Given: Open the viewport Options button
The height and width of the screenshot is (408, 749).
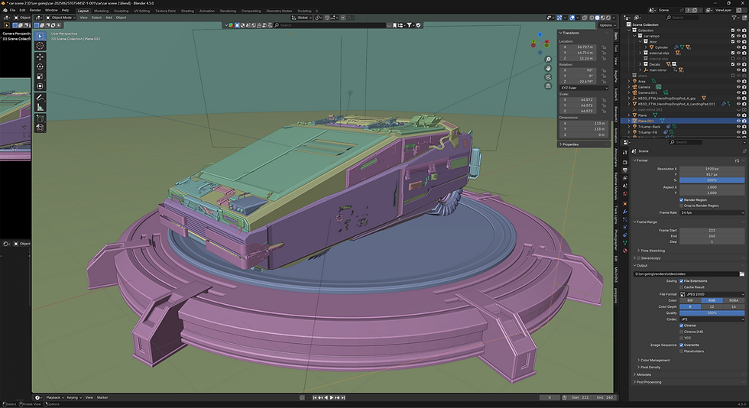Looking at the screenshot, I should (606, 25).
